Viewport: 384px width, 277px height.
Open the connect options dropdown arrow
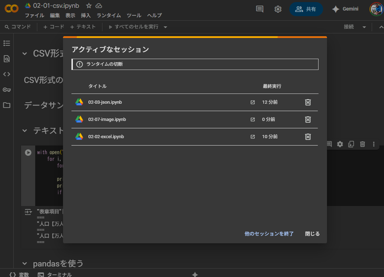364,27
